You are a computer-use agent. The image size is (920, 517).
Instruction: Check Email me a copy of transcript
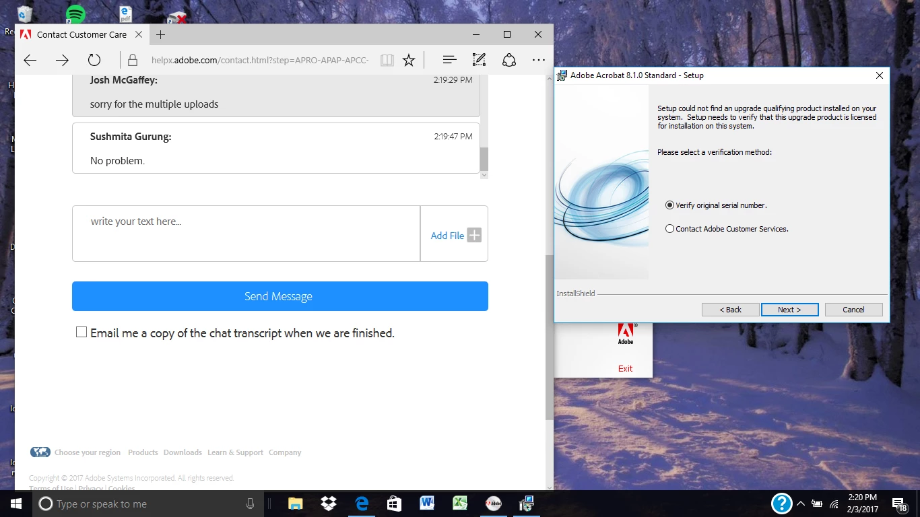coord(81,333)
